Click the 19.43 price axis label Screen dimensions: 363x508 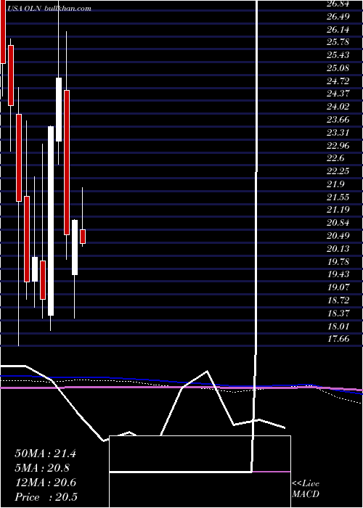pyautogui.click(x=338, y=274)
